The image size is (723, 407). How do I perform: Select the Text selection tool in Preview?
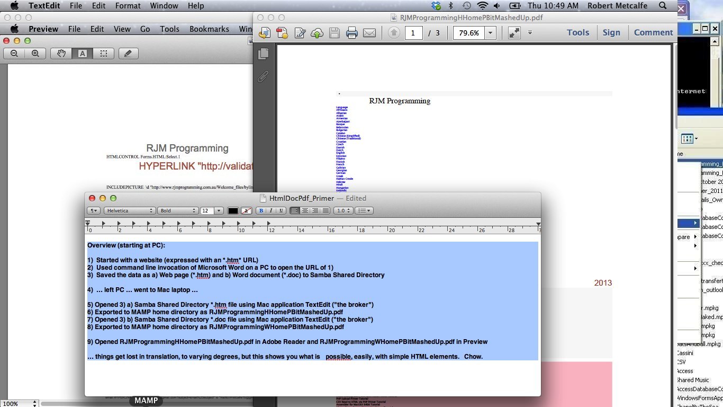(83, 54)
